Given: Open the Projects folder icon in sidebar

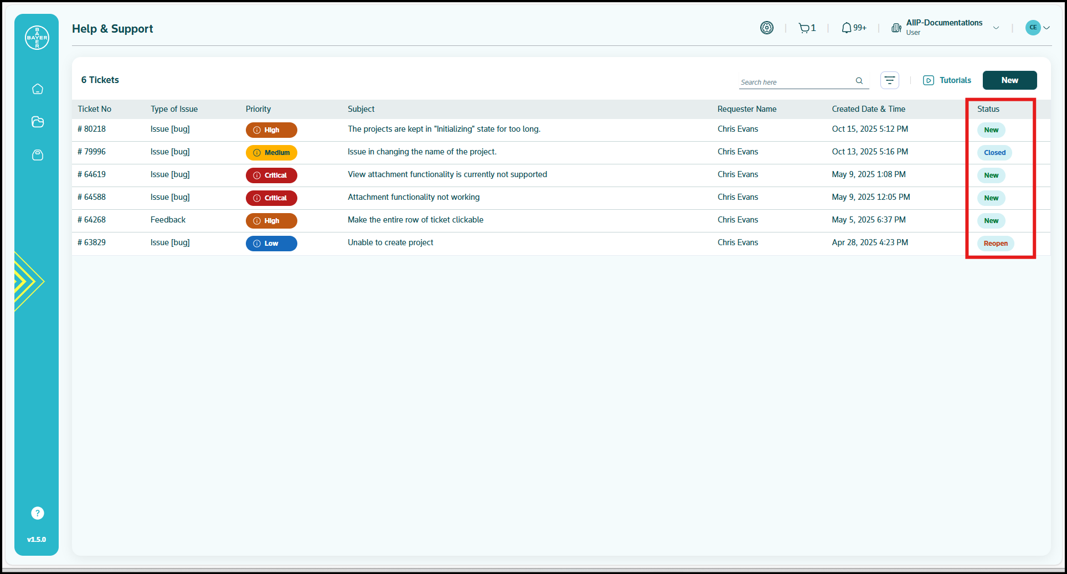Looking at the screenshot, I should (37, 122).
